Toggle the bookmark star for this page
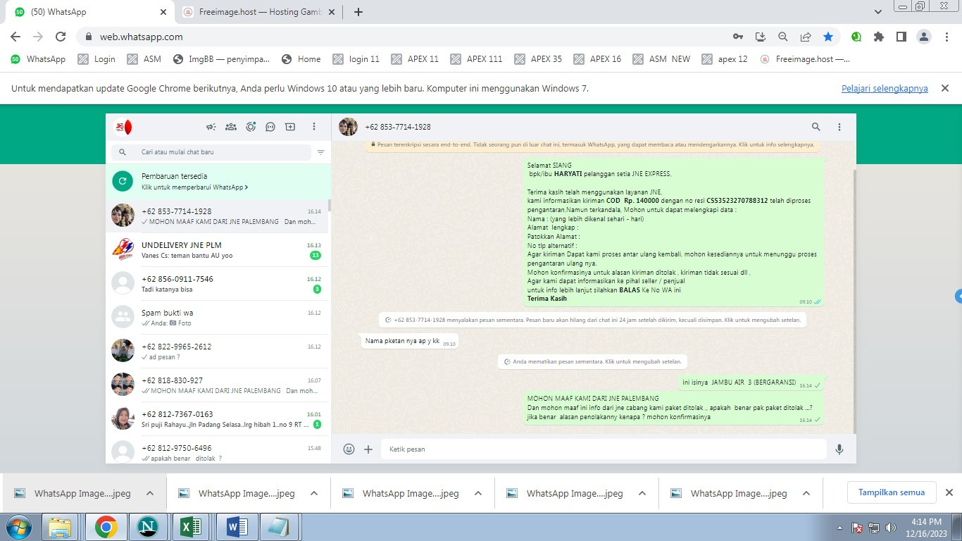 click(x=828, y=37)
